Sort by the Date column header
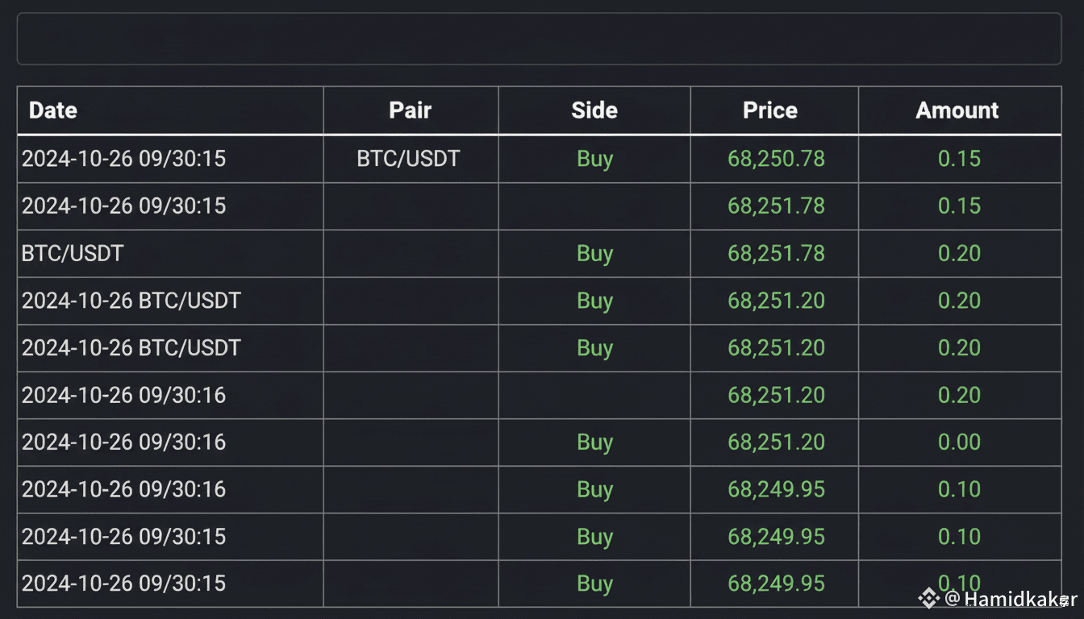This screenshot has height=619, width=1084. [x=53, y=110]
